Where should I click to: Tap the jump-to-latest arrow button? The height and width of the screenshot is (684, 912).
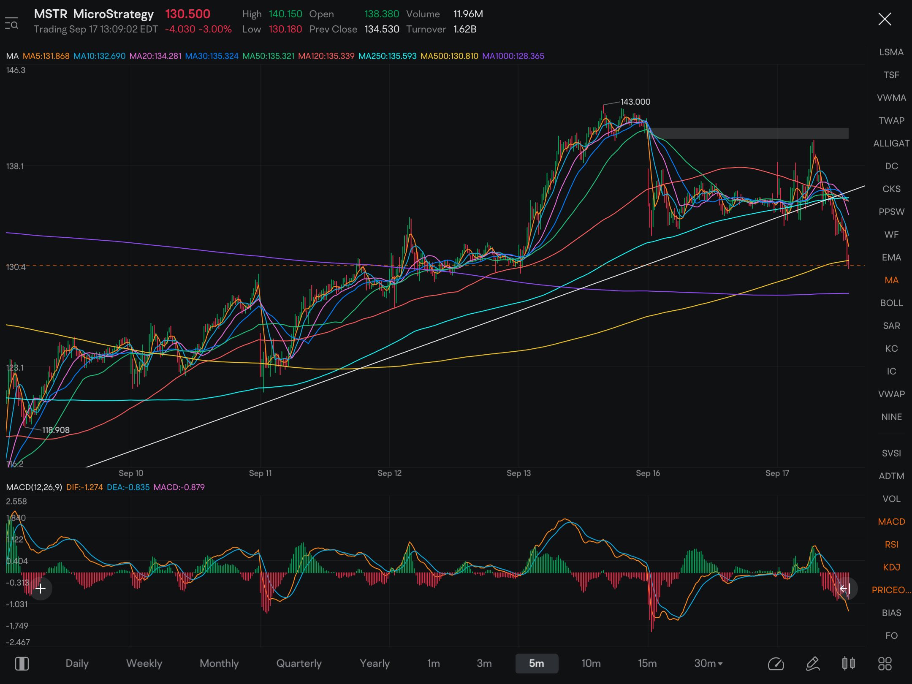click(x=845, y=589)
